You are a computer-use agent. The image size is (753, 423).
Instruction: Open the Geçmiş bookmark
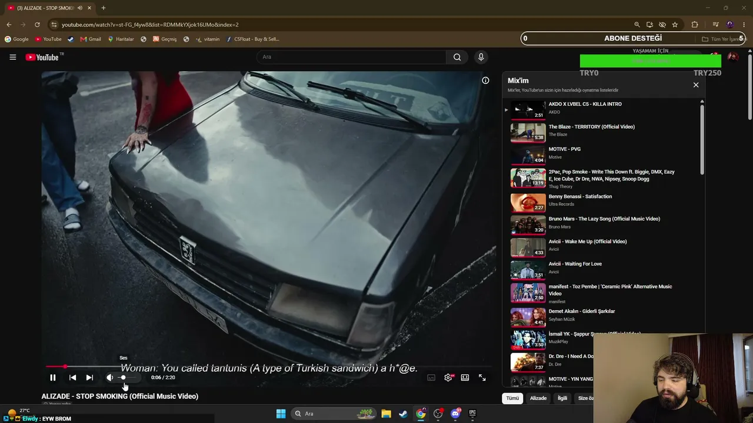(x=164, y=39)
